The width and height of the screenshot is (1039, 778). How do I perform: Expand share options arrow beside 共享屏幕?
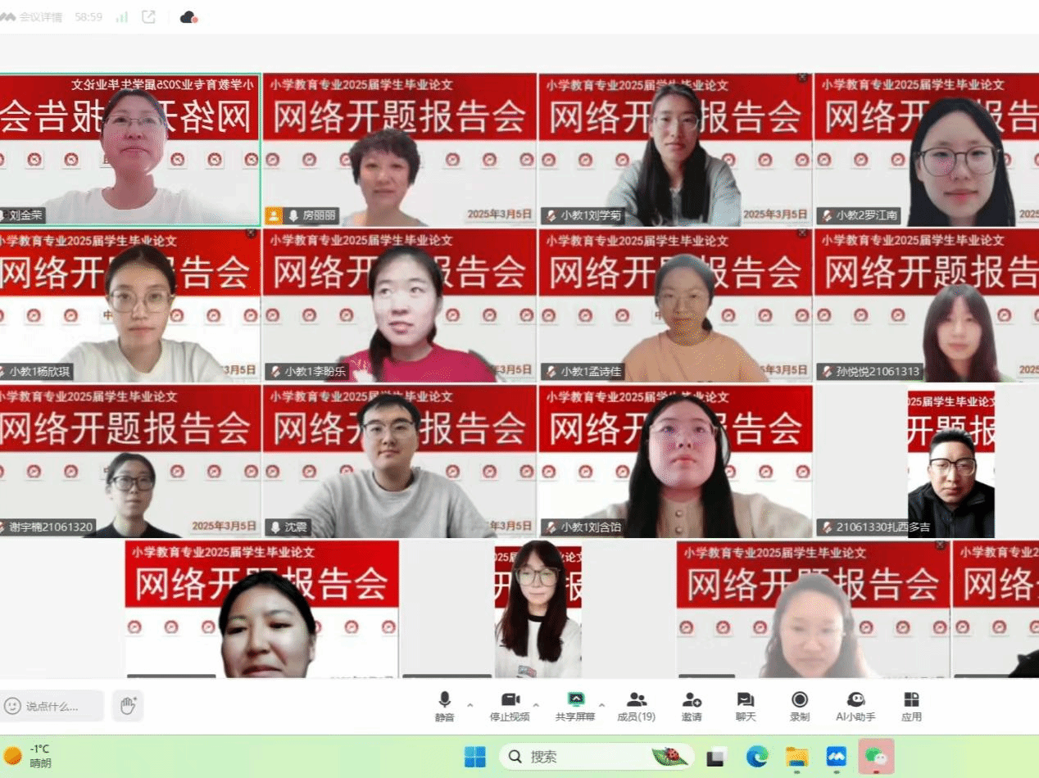click(x=601, y=704)
